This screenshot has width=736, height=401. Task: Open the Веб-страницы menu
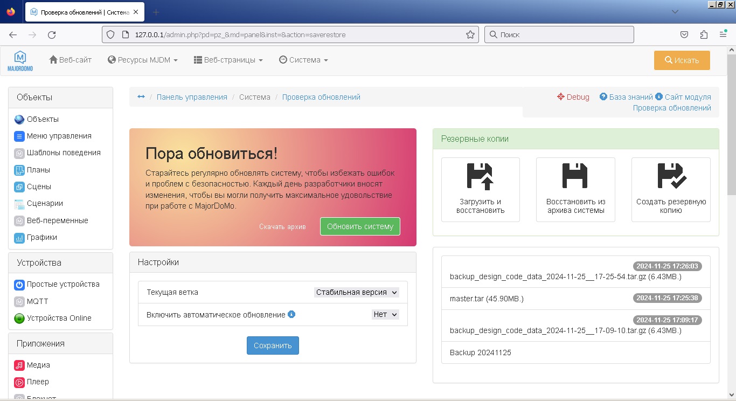[228, 60]
